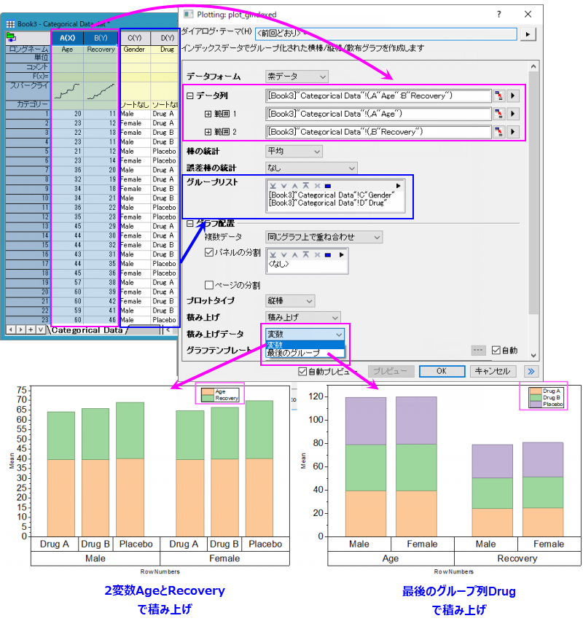Click move-up icon in グループリスト toolbar

tap(294, 186)
